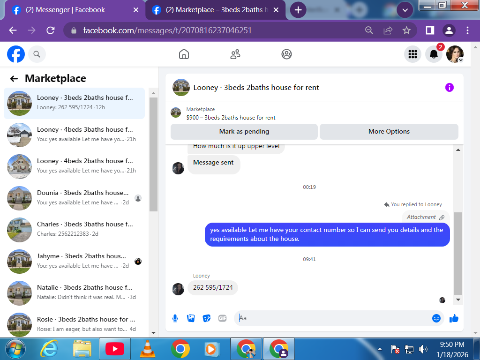Viewport: 480px width, 360px height.
Task: Open the Friends icon in top navigation
Action: pos(235,54)
